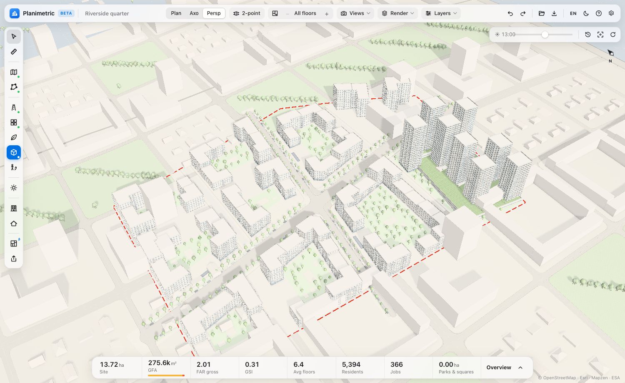
Task: Click the focus frame view icon
Action: (x=600, y=35)
